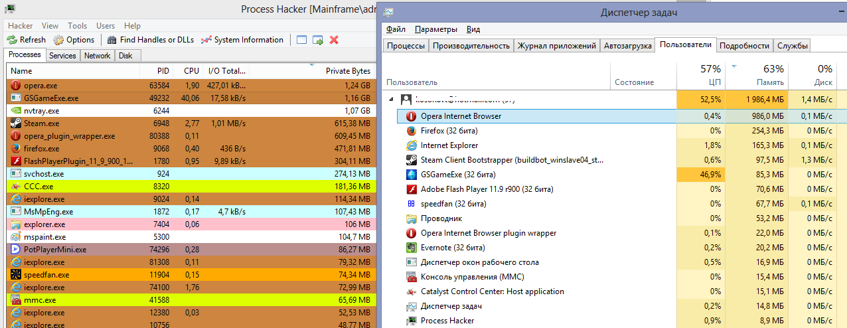This screenshot has height=328, width=847.
Task: Select mspaint.exe process icon
Action: pos(16,236)
